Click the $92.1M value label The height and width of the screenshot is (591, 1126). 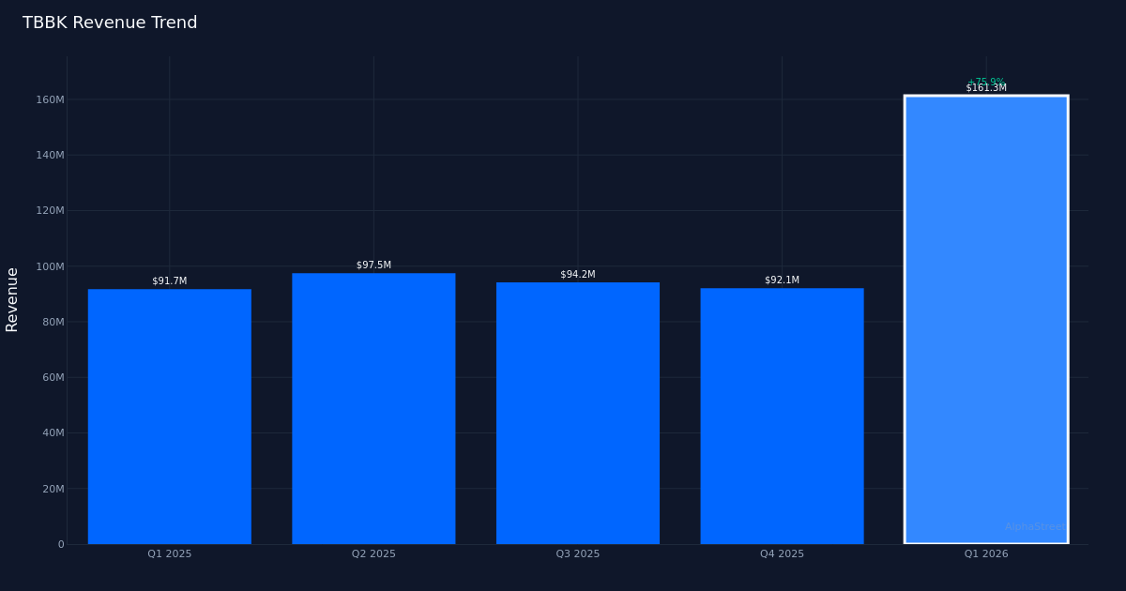(x=781, y=279)
